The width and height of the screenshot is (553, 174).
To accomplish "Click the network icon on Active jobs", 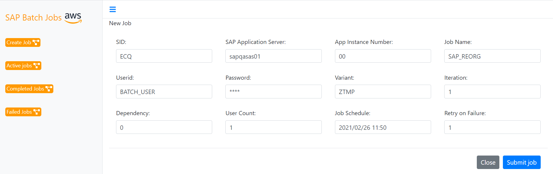I will [37, 66].
